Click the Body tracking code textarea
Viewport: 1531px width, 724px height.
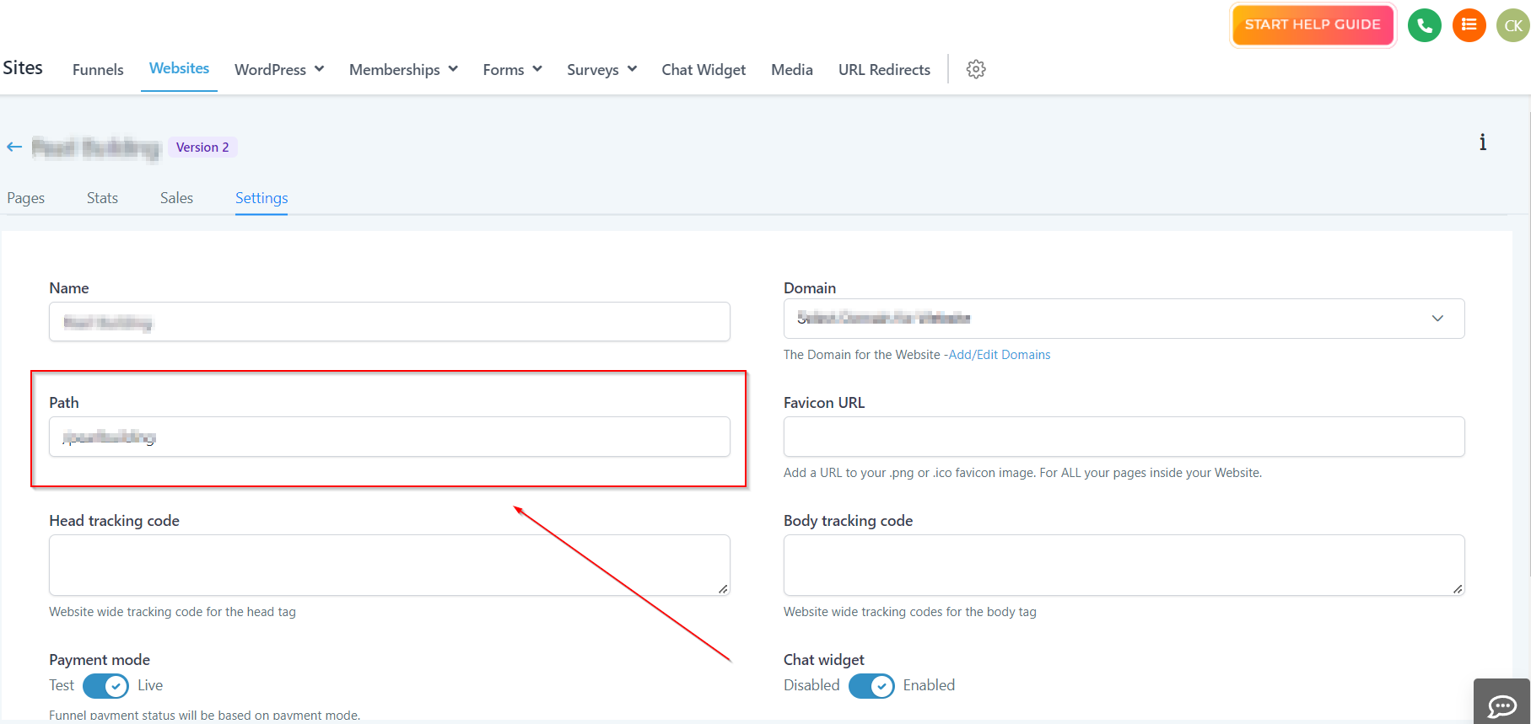coord(1124,565)
